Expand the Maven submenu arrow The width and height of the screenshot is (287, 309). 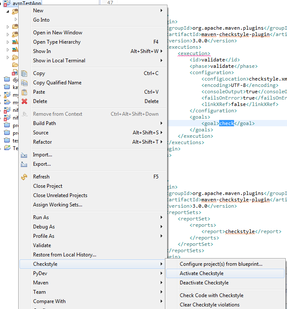pos(162,283)
